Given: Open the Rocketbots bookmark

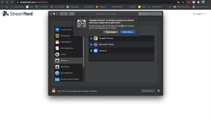Looking at the screenshot, I should point(17,7).
